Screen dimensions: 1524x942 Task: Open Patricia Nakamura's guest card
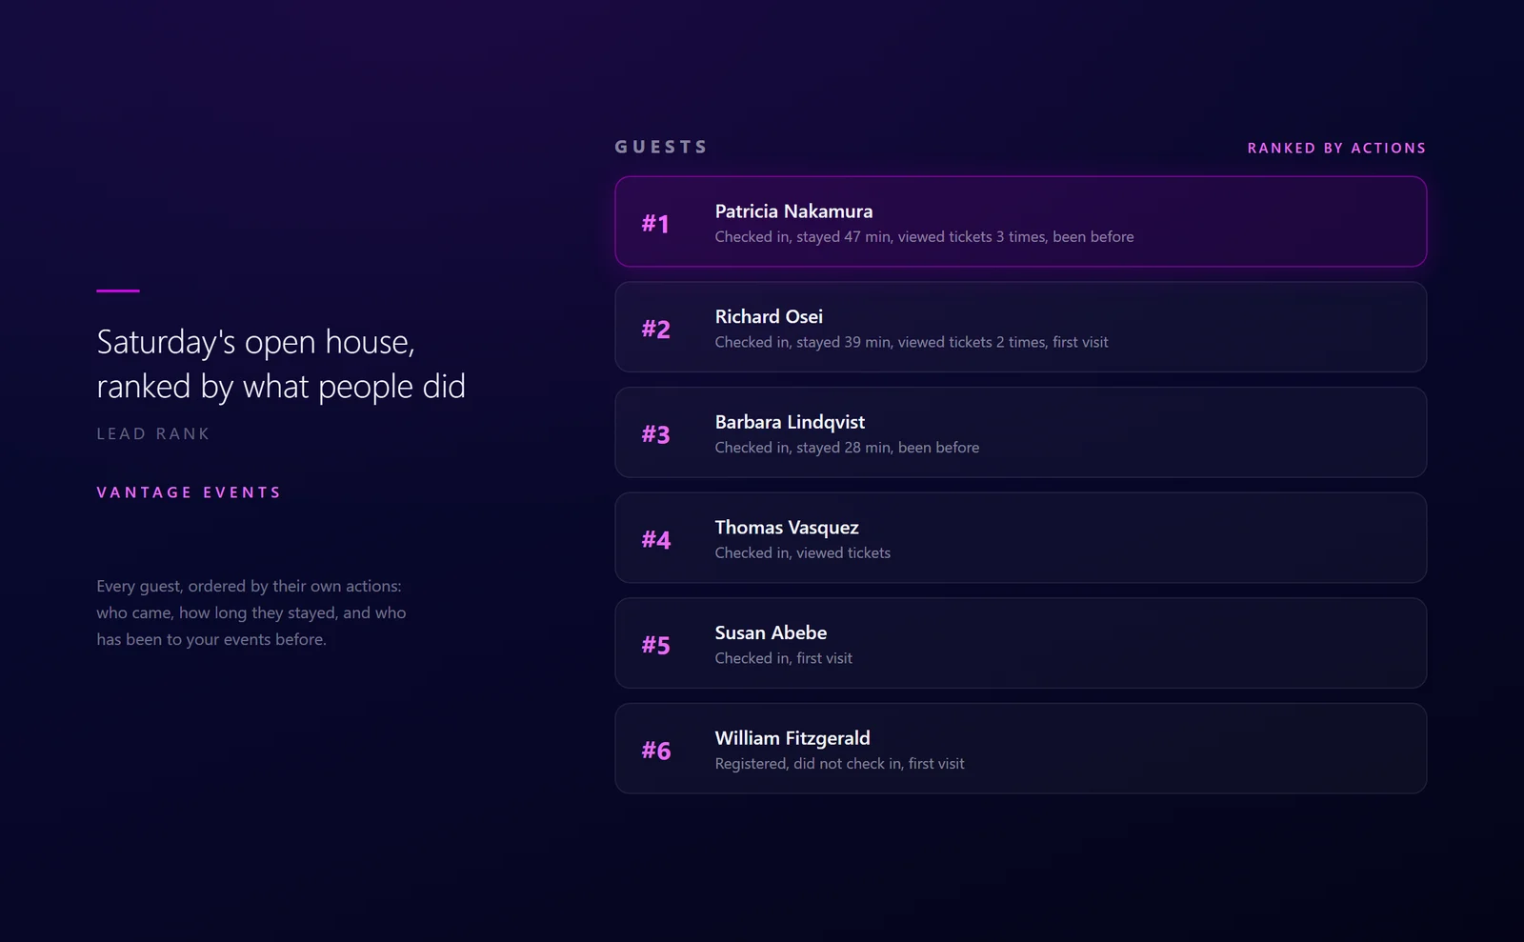tap(1020, 221)
